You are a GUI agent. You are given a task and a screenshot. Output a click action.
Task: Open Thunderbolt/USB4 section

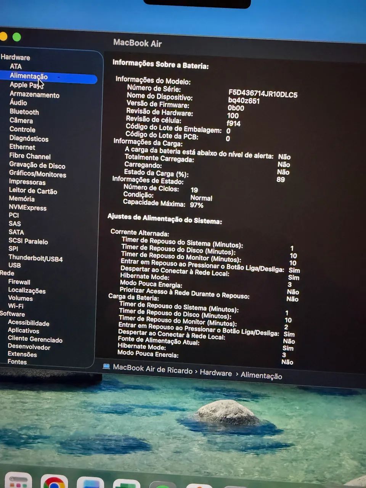click(x=35, y=258)
